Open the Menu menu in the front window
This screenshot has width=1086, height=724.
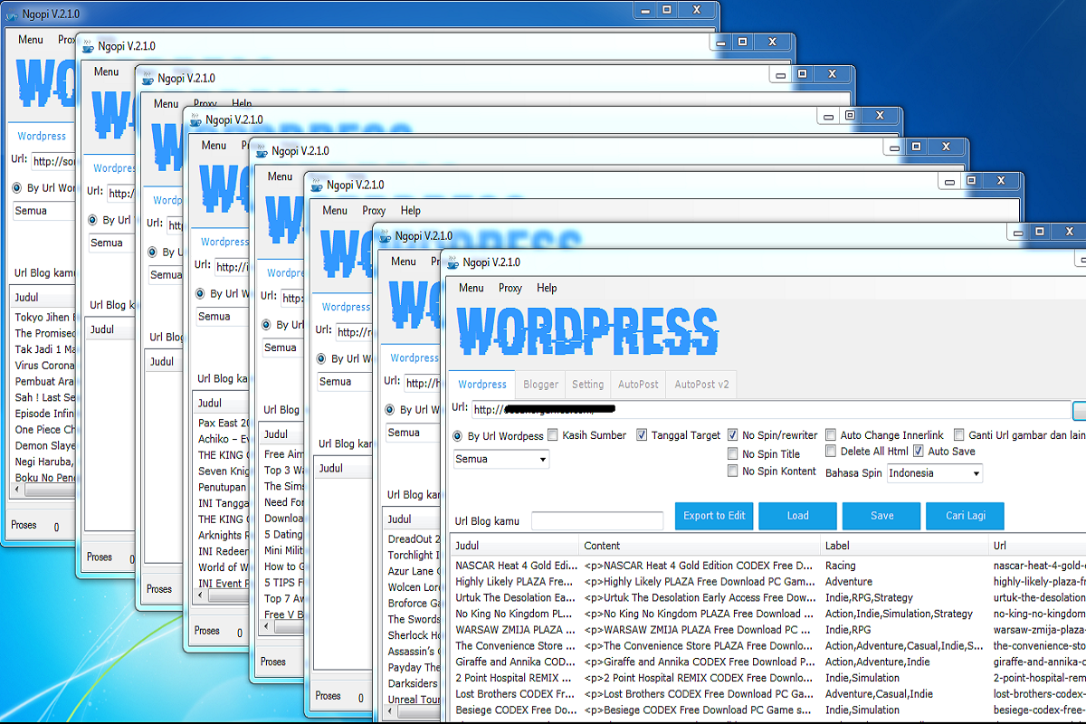pyautogui.click(x=471, y=288)
